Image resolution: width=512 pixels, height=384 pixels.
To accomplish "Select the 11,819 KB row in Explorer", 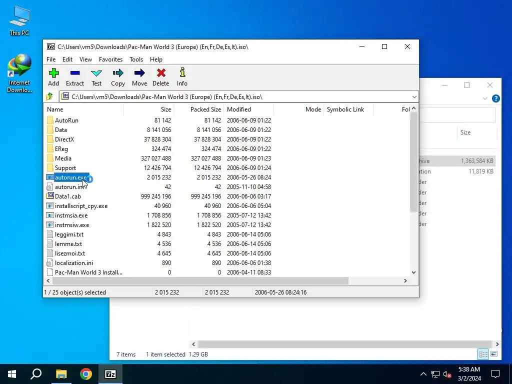I will (x=457, y=171).
